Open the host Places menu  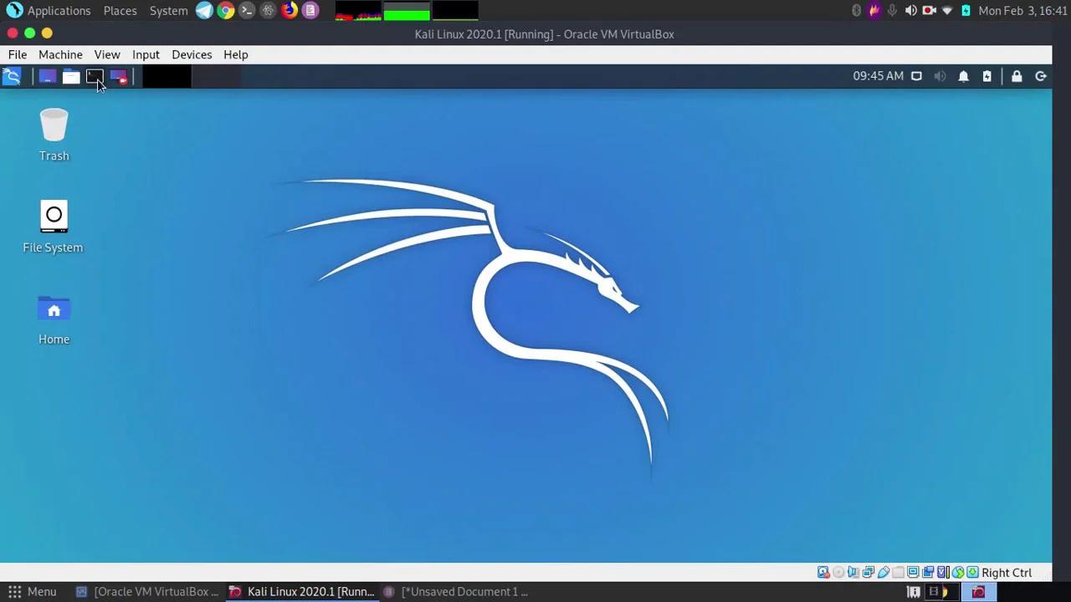(120, 11)
